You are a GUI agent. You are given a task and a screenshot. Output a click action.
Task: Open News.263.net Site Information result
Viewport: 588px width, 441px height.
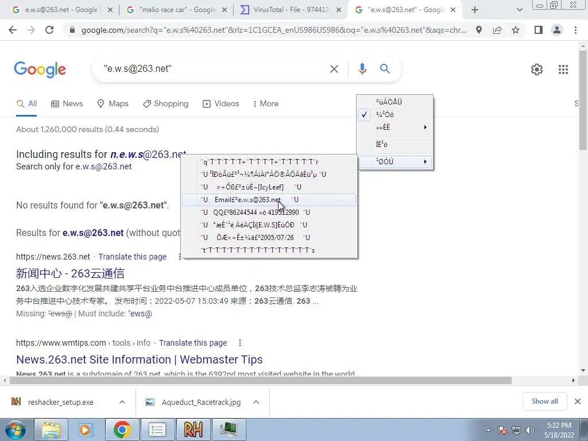(139, 359)
